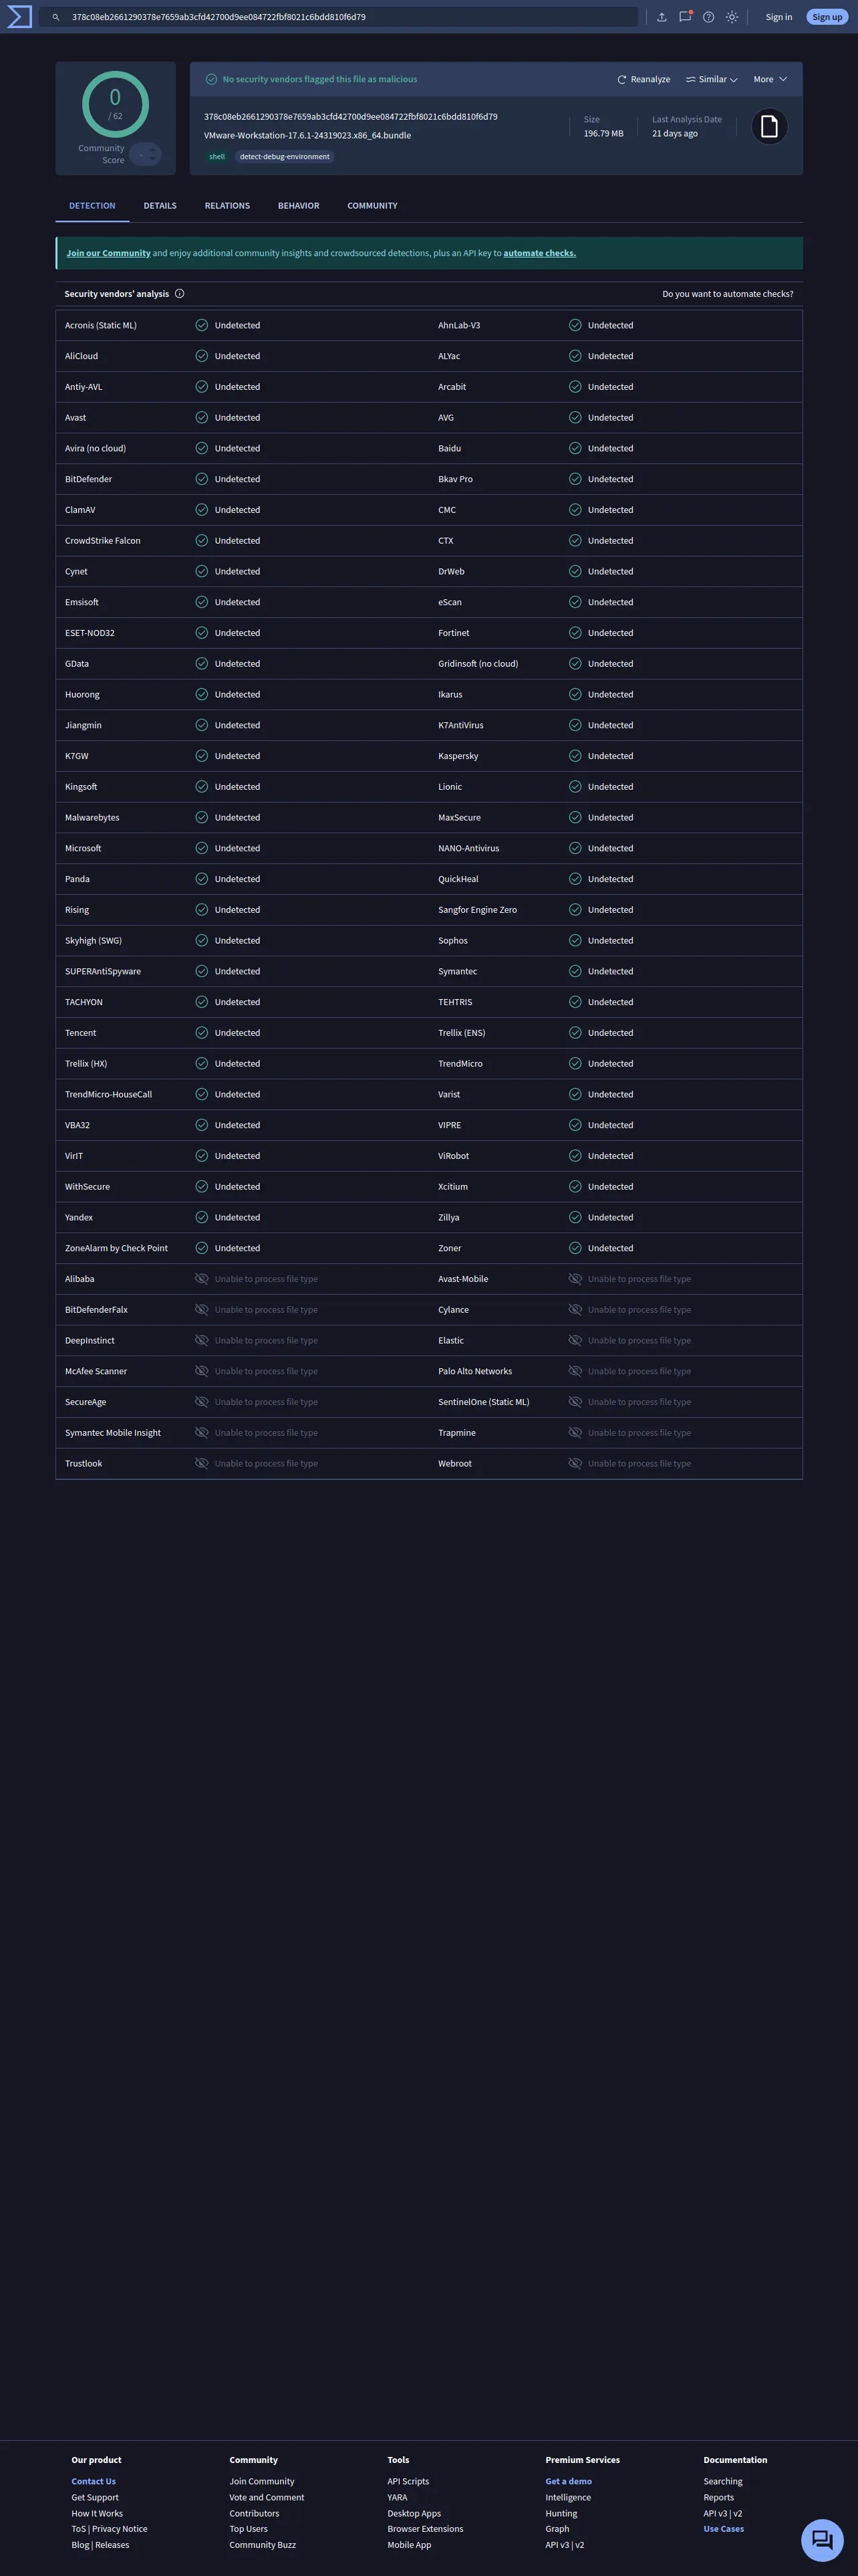The image size is (858, 2576).
Task: Open the RELATIONS tab
Action: (x=227, y=206)
